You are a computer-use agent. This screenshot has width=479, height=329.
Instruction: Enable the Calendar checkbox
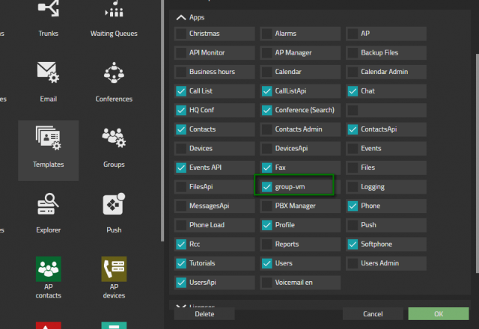267,72
